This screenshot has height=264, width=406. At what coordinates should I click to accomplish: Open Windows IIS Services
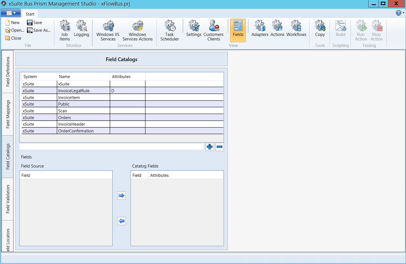[108, 30]
